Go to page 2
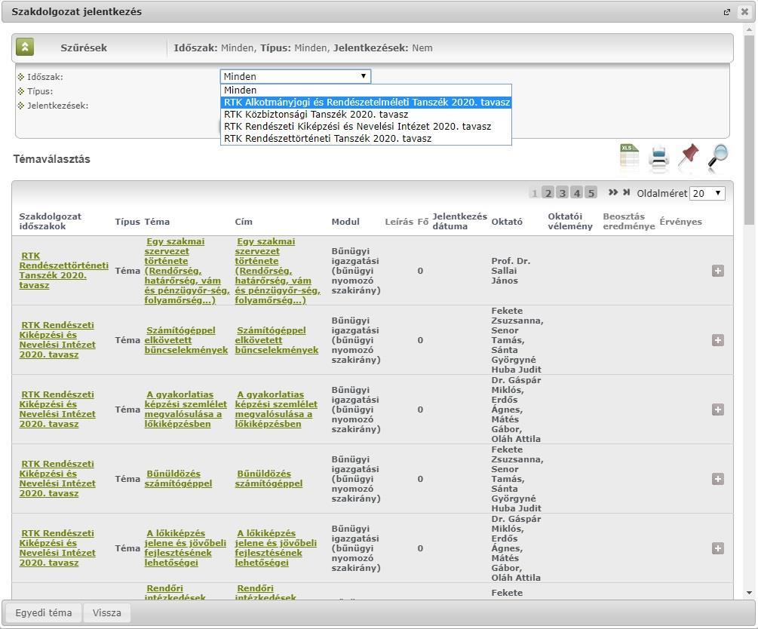This screenshot has height=629, width=758. click(x=548, y=193)
